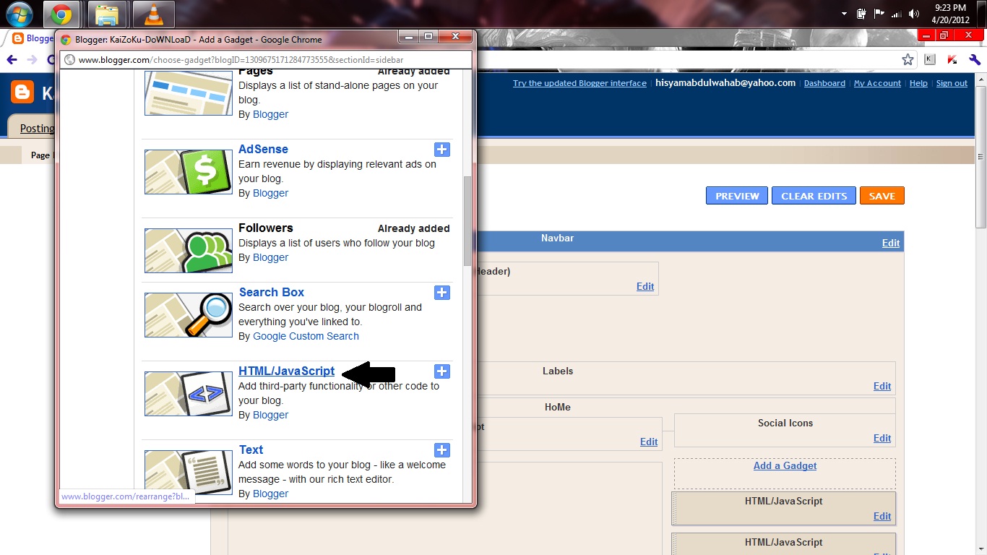Click the browser Back arrow button
This screenshot has height=555, width=987.
point(12,60)
